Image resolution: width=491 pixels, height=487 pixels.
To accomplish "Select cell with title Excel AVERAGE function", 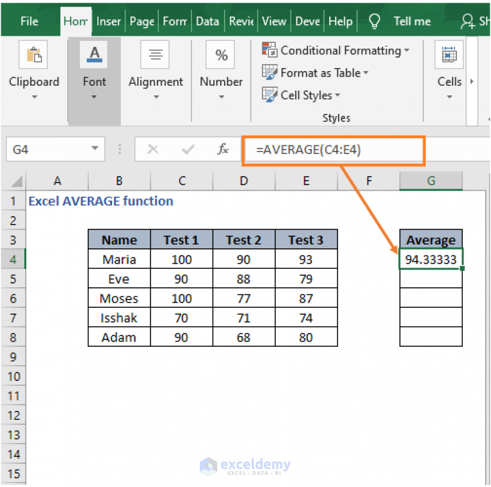I will (x=101, y=201).
